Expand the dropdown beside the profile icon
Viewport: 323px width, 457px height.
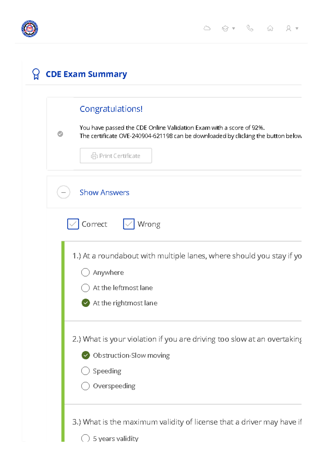297,28
